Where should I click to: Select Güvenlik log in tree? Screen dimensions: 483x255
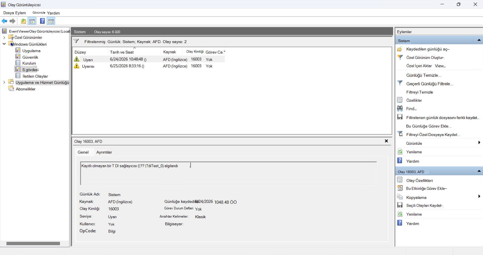(30, 57)
